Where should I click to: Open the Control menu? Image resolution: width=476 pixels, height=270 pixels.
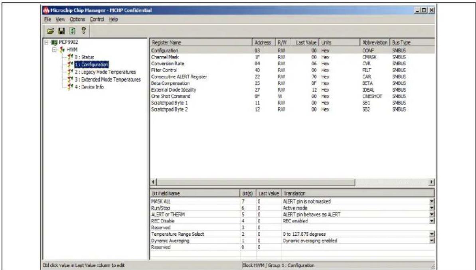coord(97,20)
